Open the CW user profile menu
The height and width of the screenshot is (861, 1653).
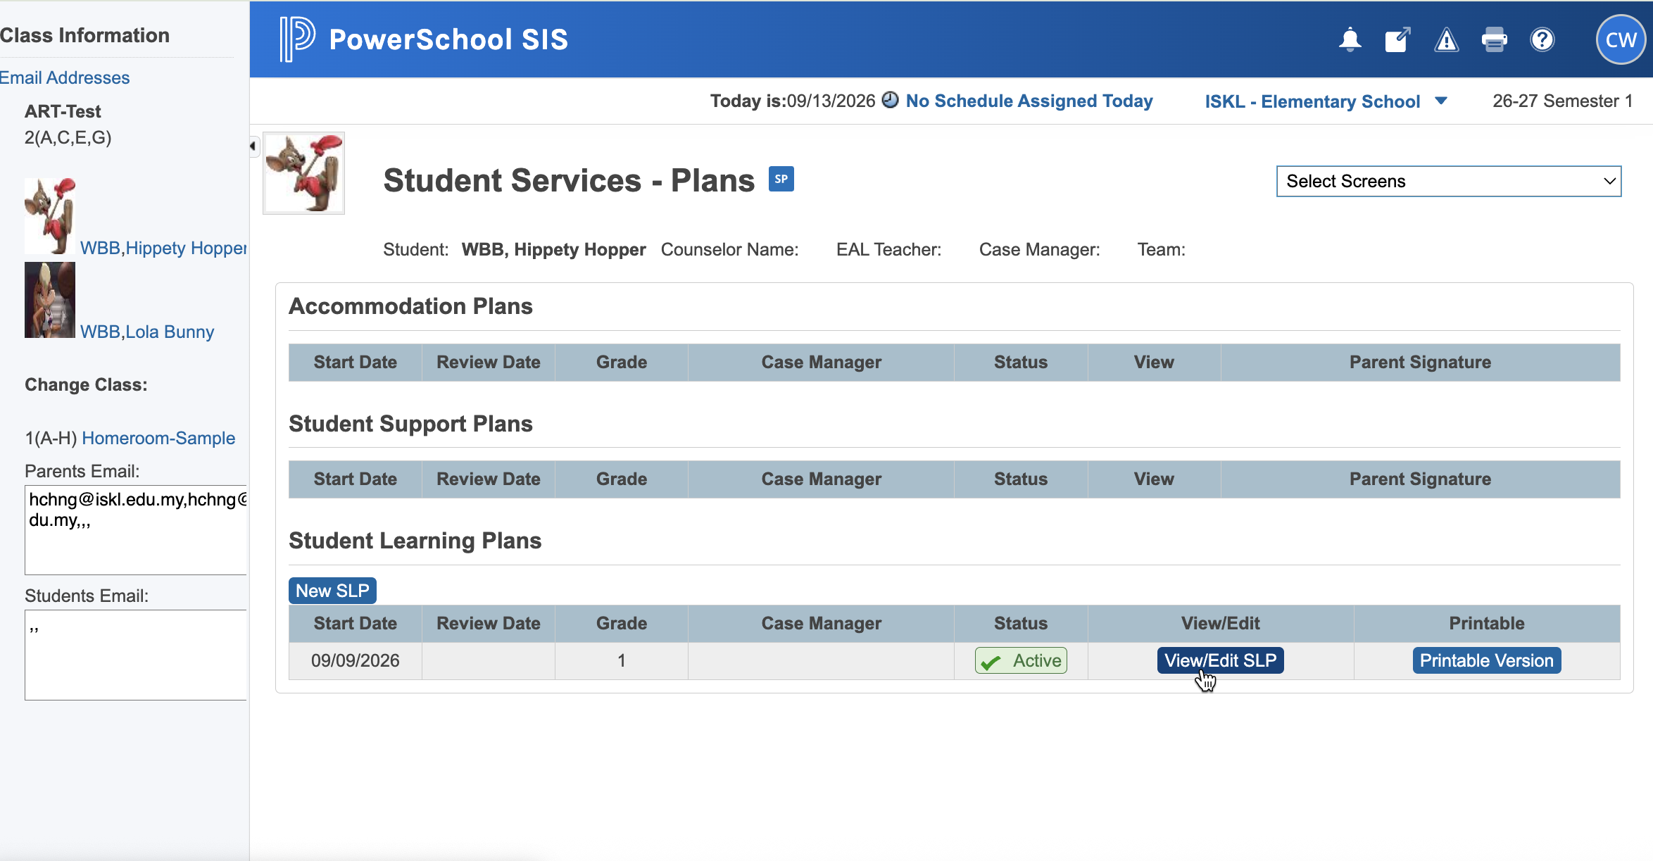point(1621,39)
